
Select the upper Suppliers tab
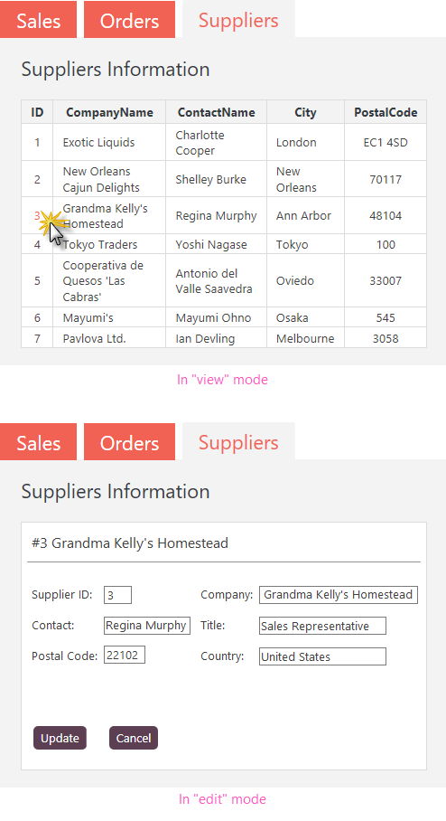(x=238, y=19)
